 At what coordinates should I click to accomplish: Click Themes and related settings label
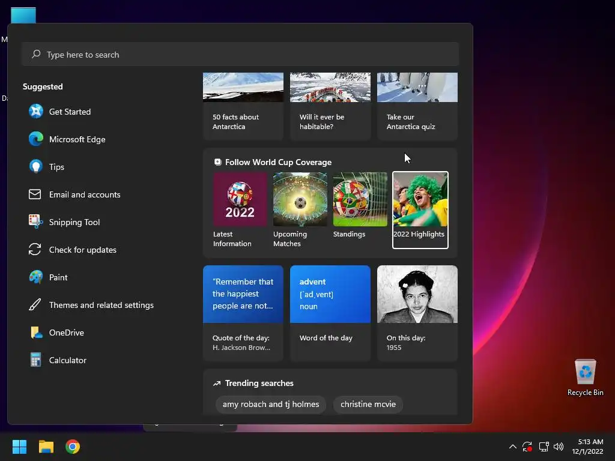[101, 305]
